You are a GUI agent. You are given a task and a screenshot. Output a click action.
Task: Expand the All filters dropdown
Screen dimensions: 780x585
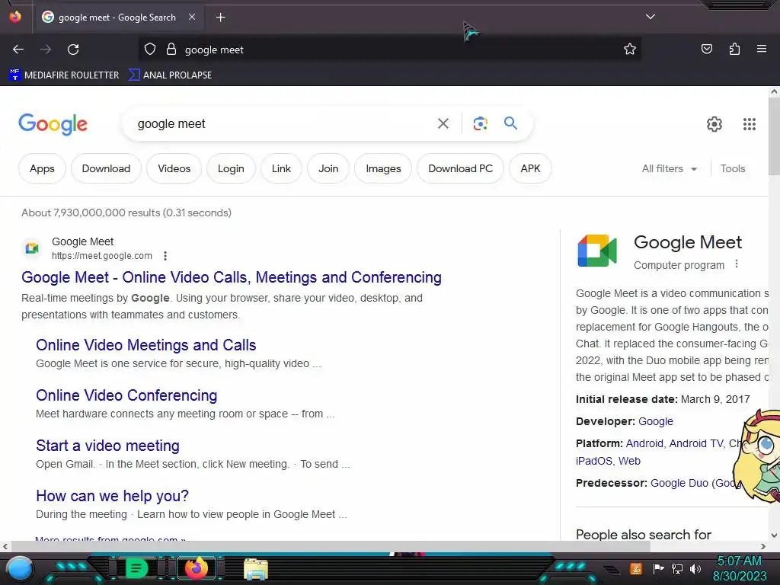(x=669, y=168)
